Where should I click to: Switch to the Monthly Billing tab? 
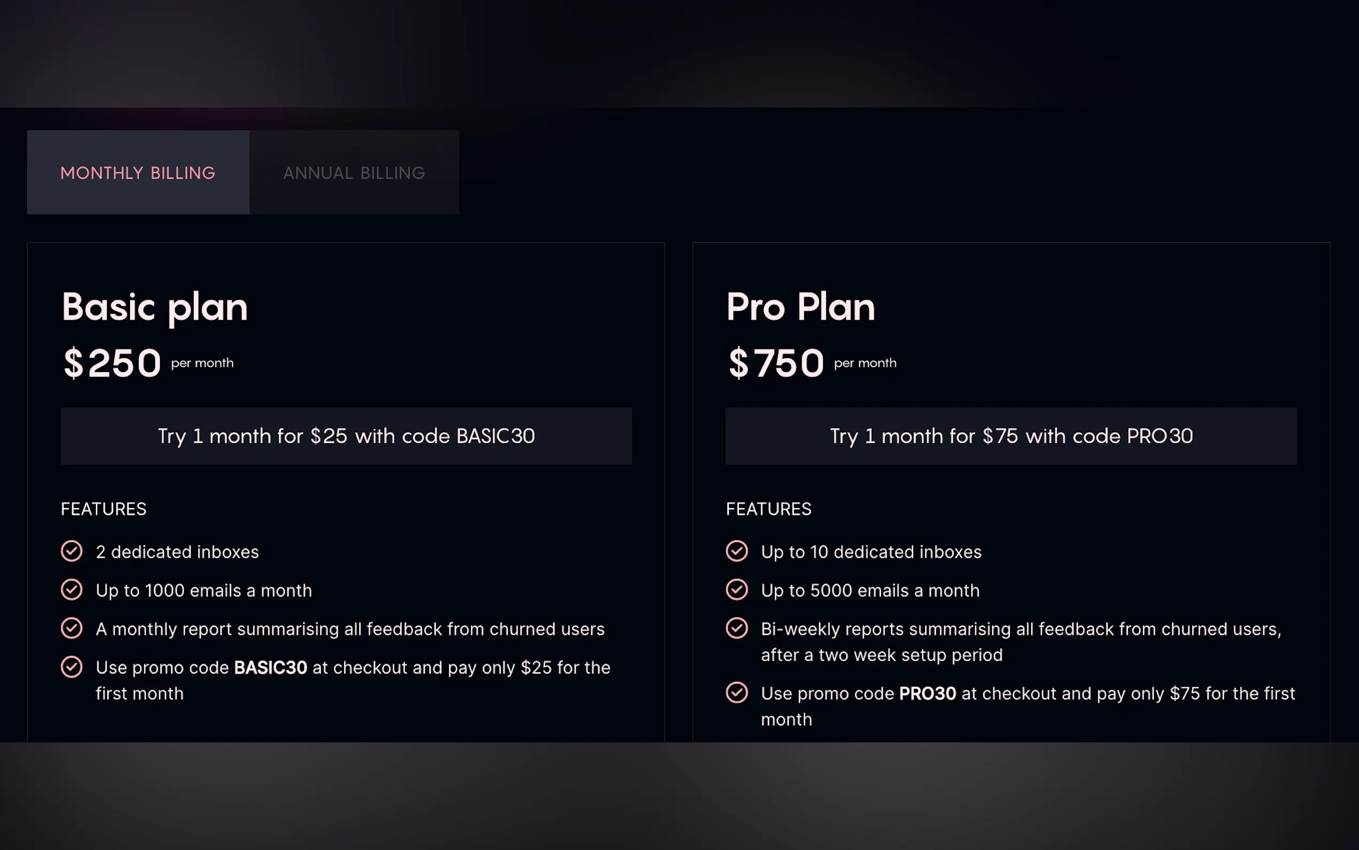pos(138,172)
